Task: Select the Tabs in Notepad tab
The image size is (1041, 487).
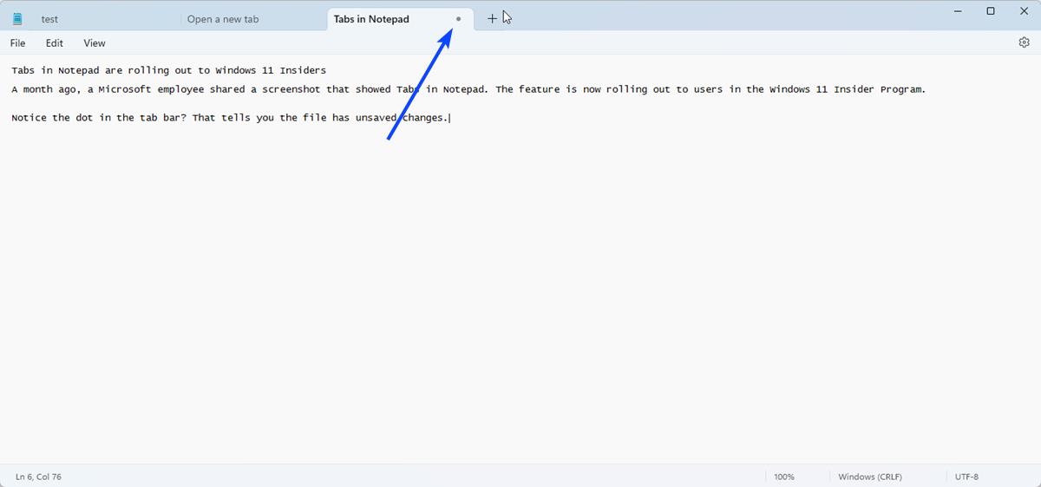Action: [x=401, y=18]
